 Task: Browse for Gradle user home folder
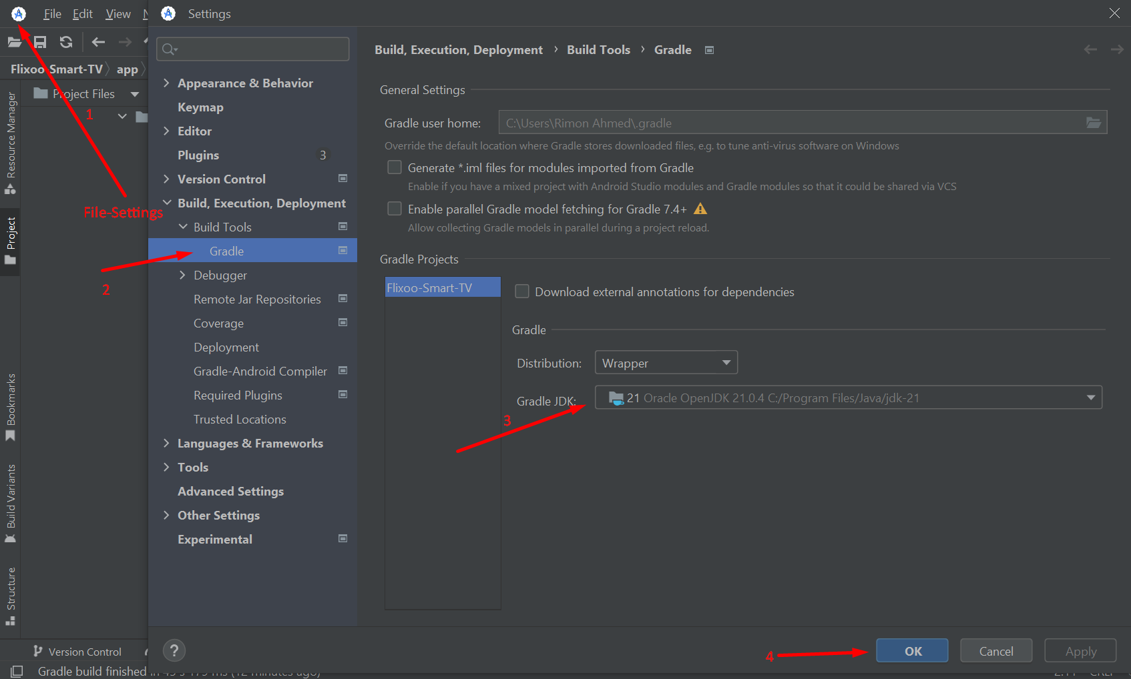[1093, 123]
